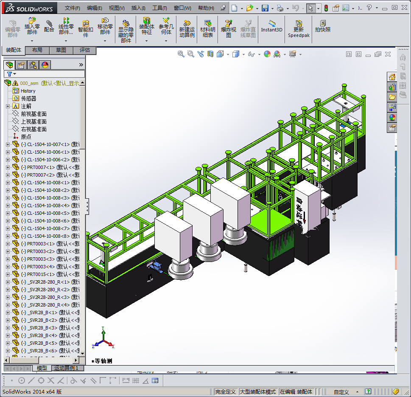Open Linear Component Pattern tool

[x=66, y=26]
